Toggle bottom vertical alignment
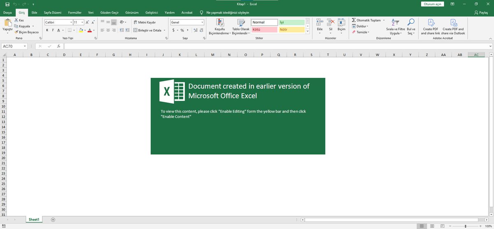Image resolution: width=494 pixels, height=229 pixels. coord(114,22)
